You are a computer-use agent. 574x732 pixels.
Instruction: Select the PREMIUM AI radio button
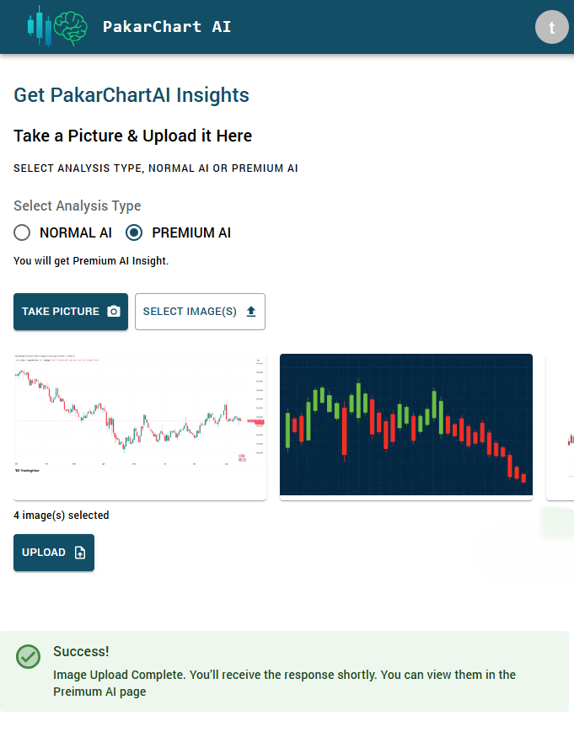(134, 232)
